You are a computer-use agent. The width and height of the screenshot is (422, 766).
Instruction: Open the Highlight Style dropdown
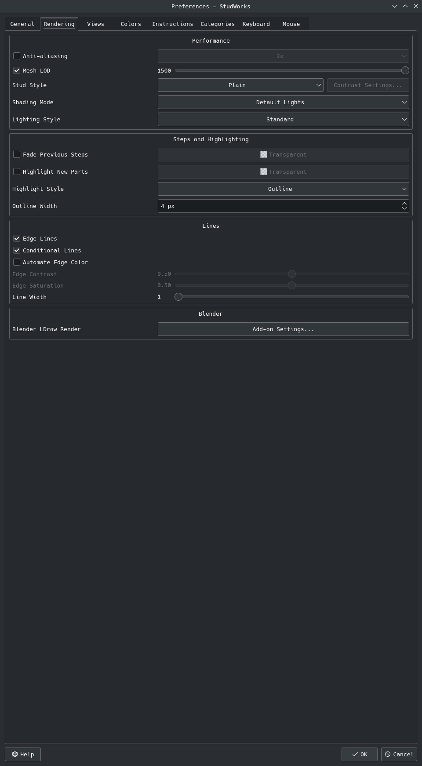tap(283, 189)
